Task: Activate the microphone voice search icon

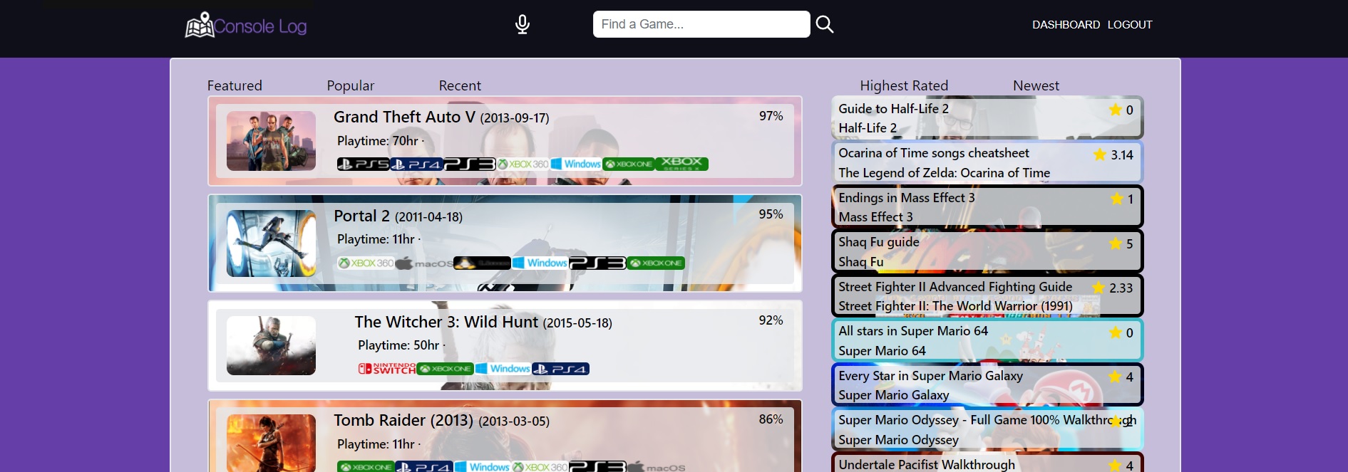Action: click(x=523, y=25)
